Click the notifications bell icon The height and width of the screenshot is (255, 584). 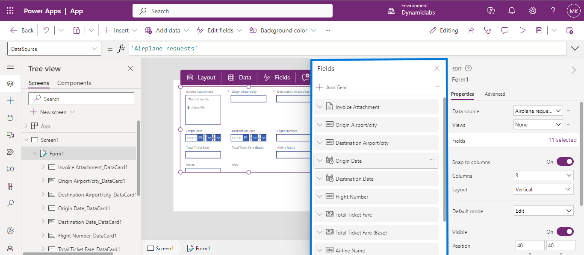[x=512, y=11]
